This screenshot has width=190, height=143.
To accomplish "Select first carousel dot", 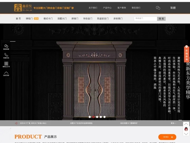I will click(x=90, y=117).
